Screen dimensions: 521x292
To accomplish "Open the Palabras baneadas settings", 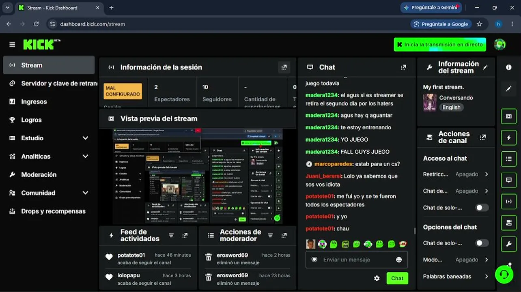I will pyautogui.click(x=456, y=277).
